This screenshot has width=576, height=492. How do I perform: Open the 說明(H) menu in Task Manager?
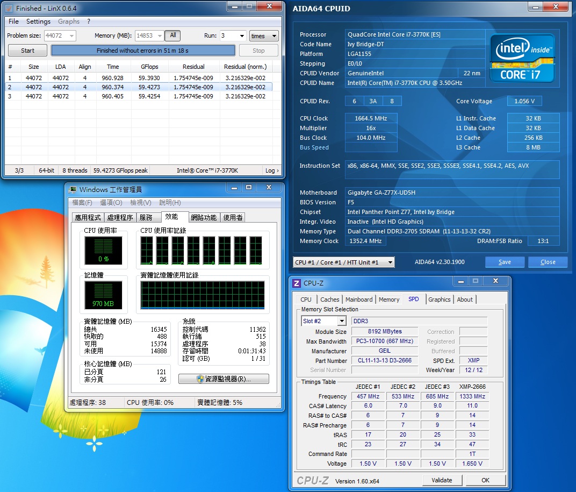tap(170, 203)
